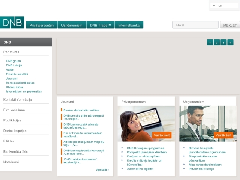Switch banner to slide 2
Image resolution: width=240 pixels, height=180 pixels.
pos(217,42)
